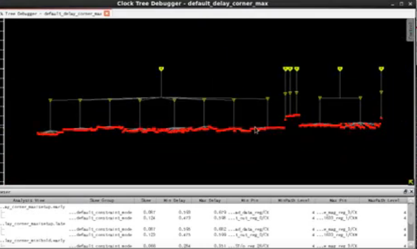Click the min delay value 0.475
417x249 pixels.
(x=185, y=234)
